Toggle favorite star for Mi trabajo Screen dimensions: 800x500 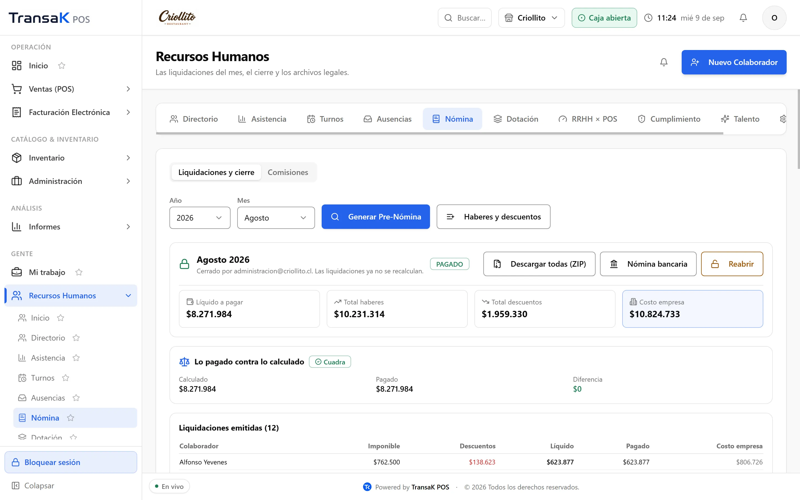point(79,272)
